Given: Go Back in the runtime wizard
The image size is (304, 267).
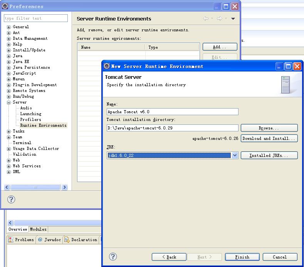Looking at the screenshot, I should coord(169,257).
